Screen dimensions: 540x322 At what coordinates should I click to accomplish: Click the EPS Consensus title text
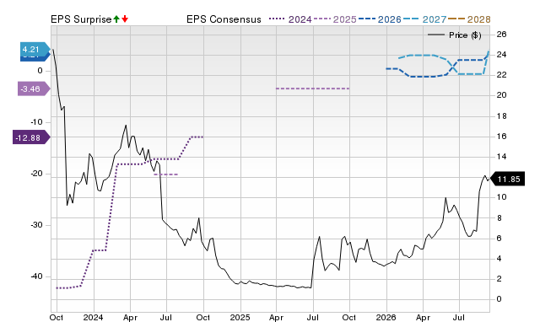[224, 19]
